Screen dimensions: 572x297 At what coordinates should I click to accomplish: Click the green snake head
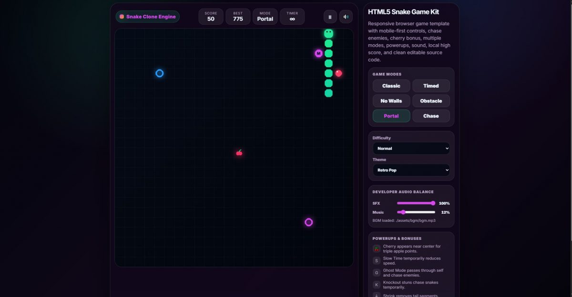[x=328, y=33]
